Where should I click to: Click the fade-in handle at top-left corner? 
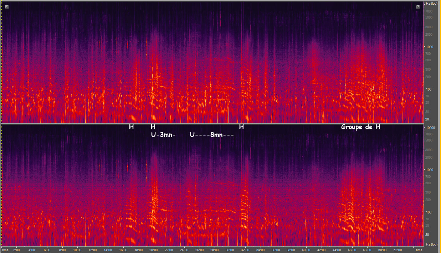pos(7,7)
